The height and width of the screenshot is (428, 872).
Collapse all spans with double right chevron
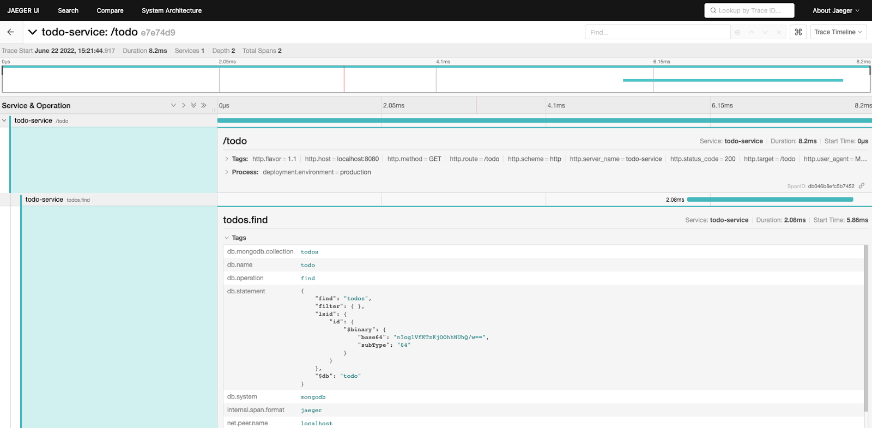(204, 105)
